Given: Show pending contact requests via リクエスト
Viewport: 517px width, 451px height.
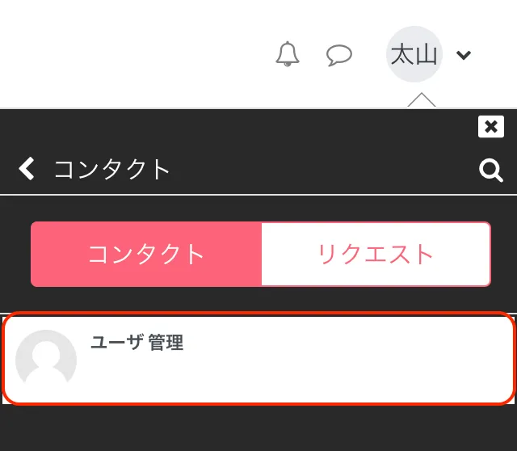Looking at the screenshot, I should 376,254.
